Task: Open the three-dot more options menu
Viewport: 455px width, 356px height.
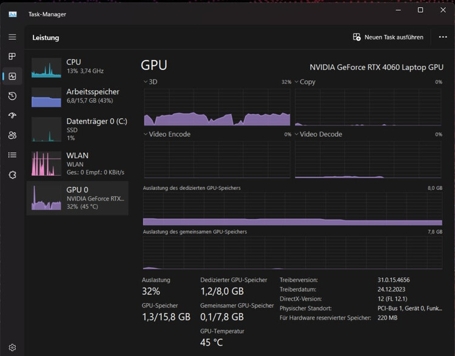Action: coord(443,37)
